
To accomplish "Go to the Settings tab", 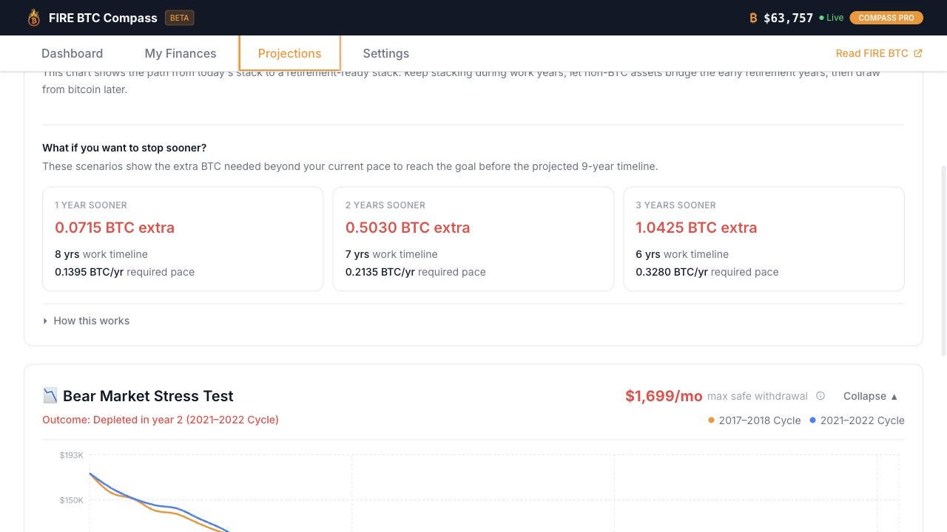I will [385, 53].
